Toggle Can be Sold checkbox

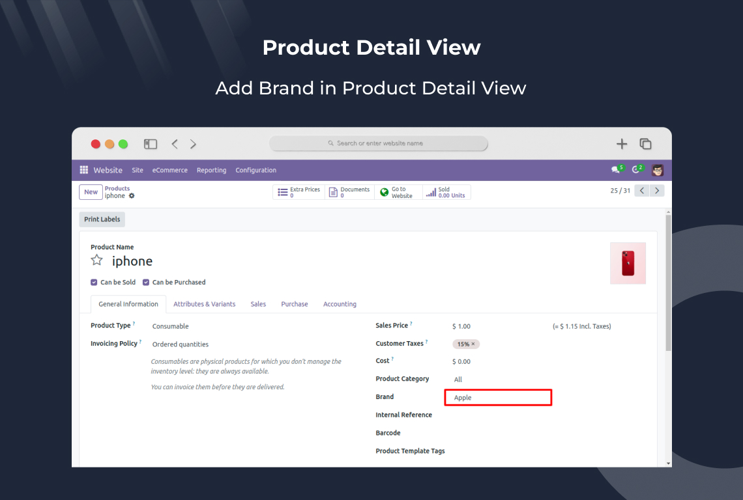click(x=94, y=282)
